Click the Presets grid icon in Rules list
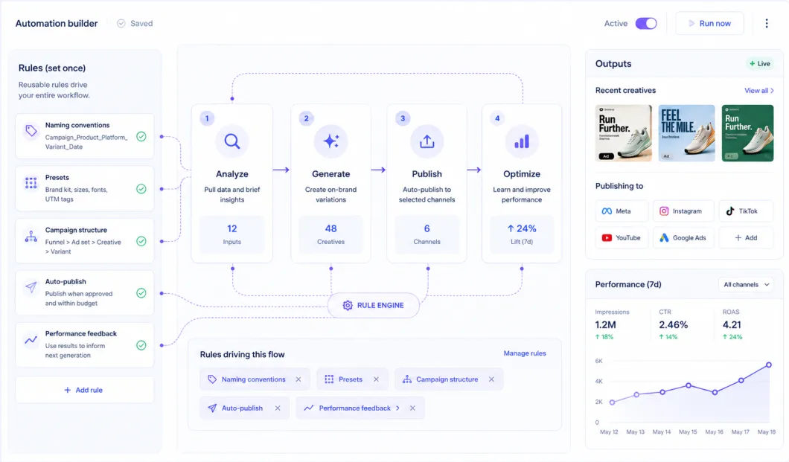The image size is (789, 462). (31, 183)
